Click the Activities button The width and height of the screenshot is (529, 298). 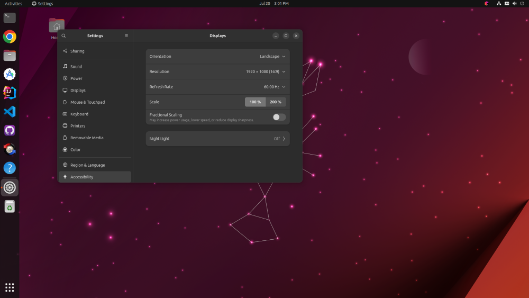point(14,3)
